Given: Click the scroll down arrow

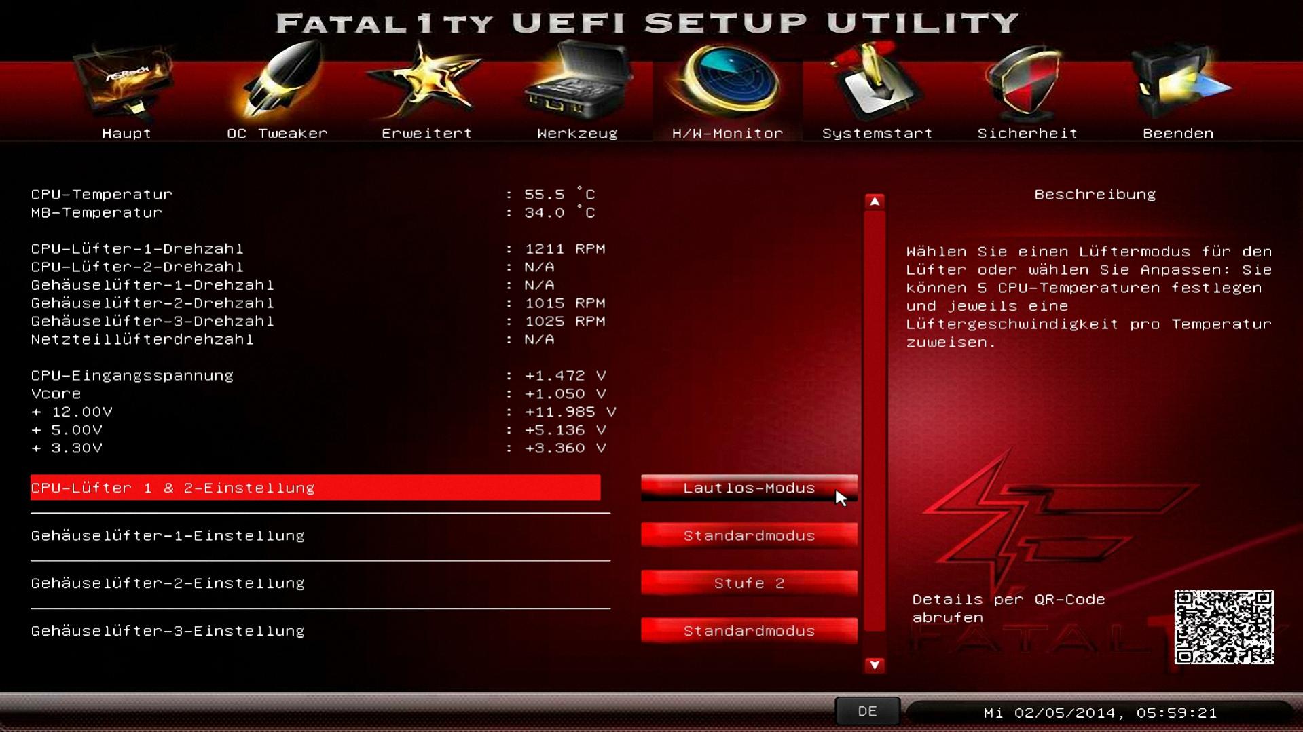Looking at the screenshot, I should [875, 665].
